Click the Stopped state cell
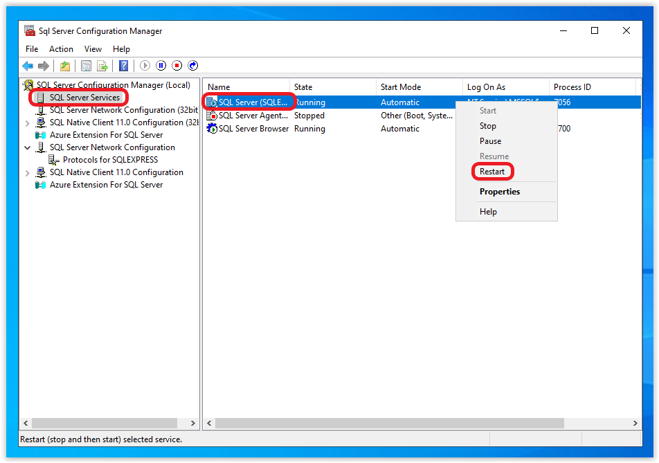Screen dimensions: 659x463 pos(309,116)
